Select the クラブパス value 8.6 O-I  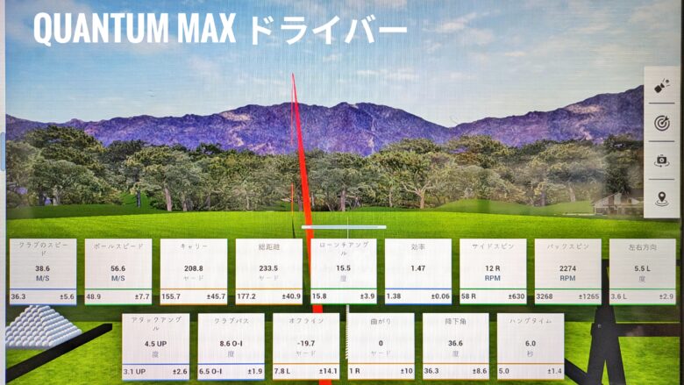coord(232,344)
